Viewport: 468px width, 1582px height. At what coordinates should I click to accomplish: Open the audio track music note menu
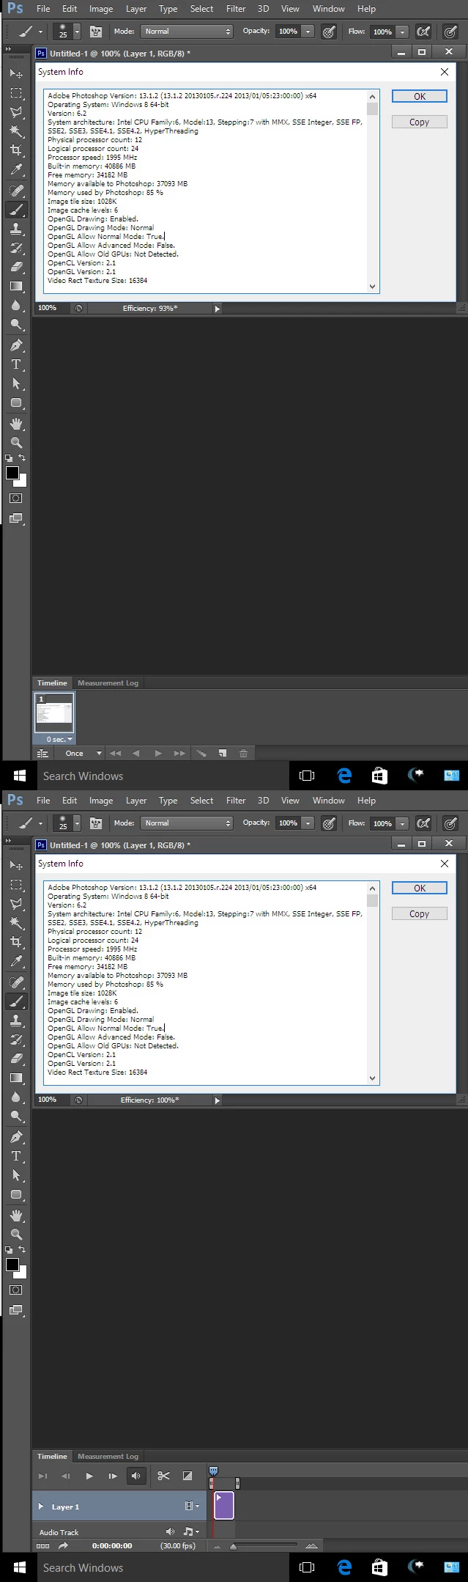click(x=191, y=1531)
